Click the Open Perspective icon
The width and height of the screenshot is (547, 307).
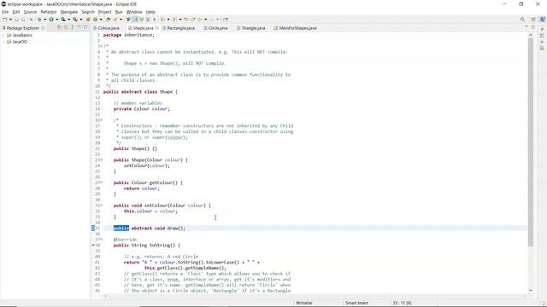click(x=533, y=20)
